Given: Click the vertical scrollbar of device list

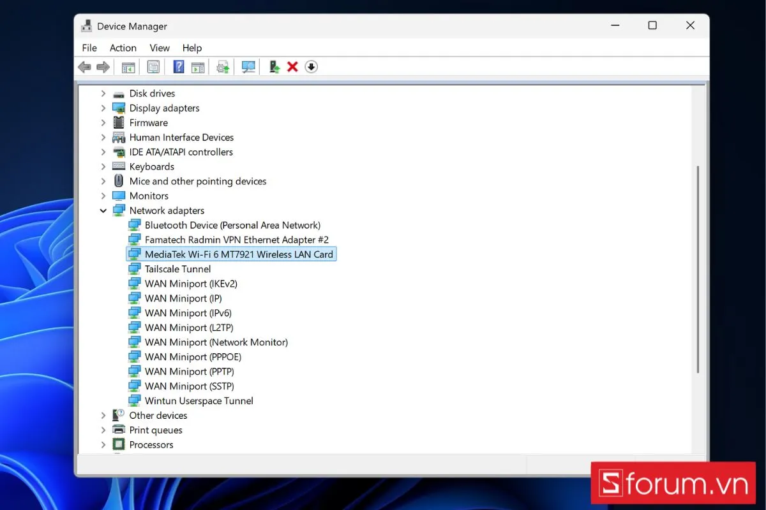Looking at the screenshot, I should tap(698, 268).
